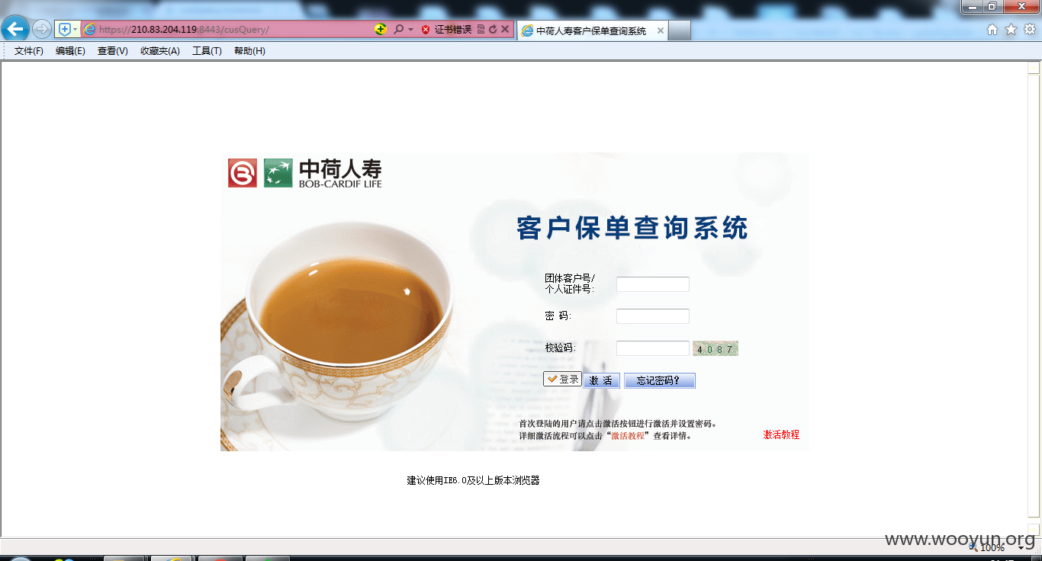
Task: Open the 收藏夹(A) menu
Action: pyautogui.click(x=160, y=51)
